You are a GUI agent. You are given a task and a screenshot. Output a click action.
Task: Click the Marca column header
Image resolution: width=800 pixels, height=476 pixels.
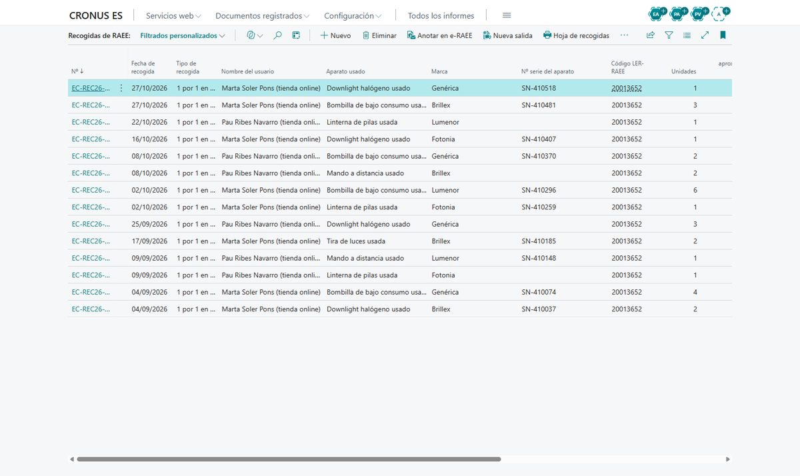point(439,71)
